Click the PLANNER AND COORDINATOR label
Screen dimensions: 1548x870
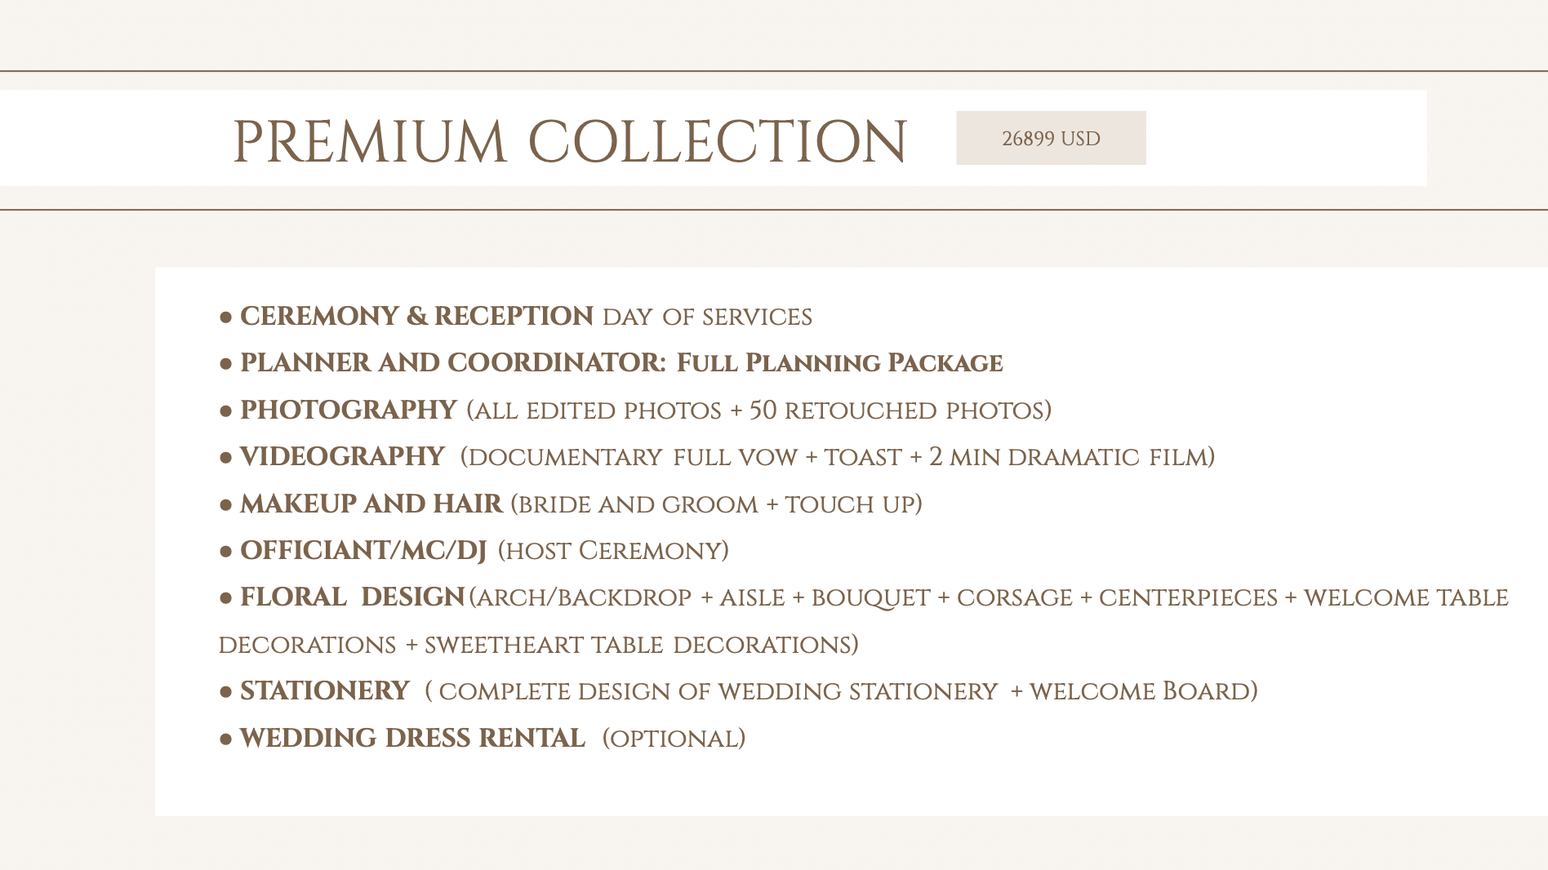(453, 362)
